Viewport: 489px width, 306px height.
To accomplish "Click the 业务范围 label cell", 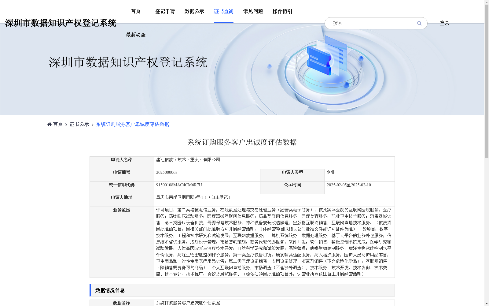I will tap(122, 242).
